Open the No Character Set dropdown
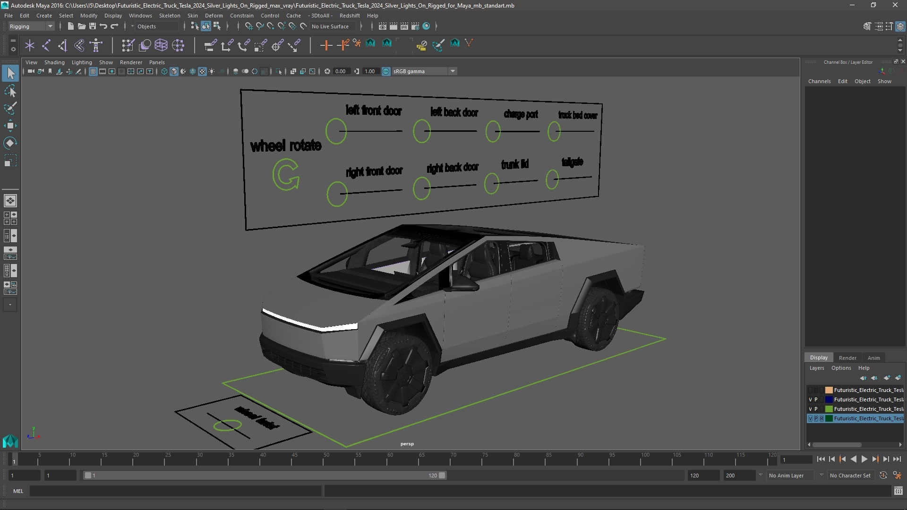907x510 pixels. pos(850,476)
